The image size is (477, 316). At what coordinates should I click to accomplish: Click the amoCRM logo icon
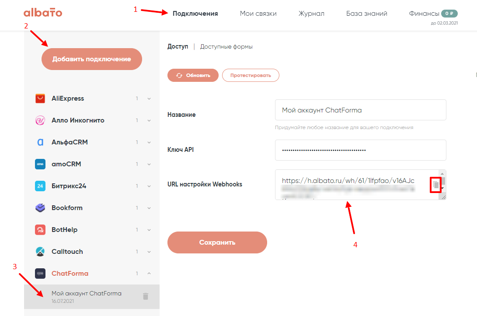tap(40, 164)
